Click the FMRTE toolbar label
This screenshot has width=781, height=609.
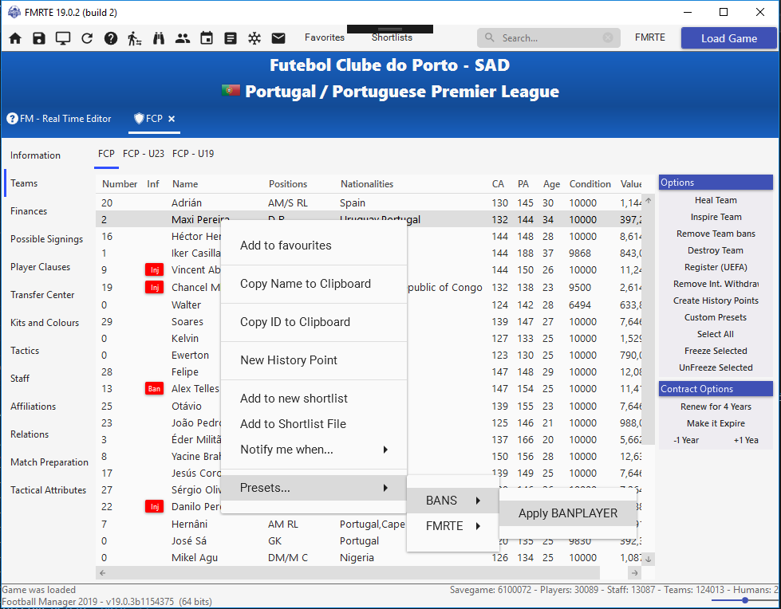pos(650,37)
